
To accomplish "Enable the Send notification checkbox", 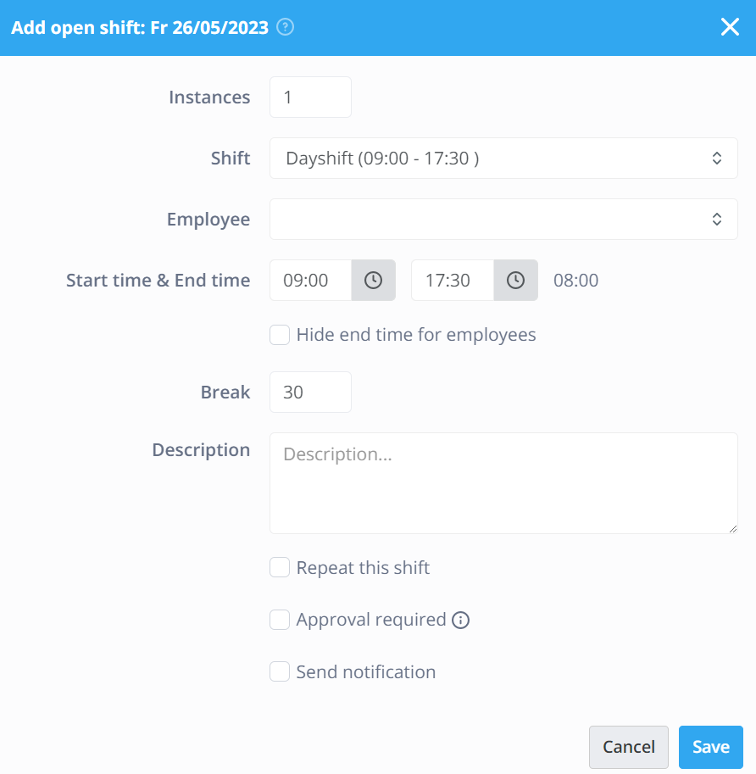I will coord(280,671).
